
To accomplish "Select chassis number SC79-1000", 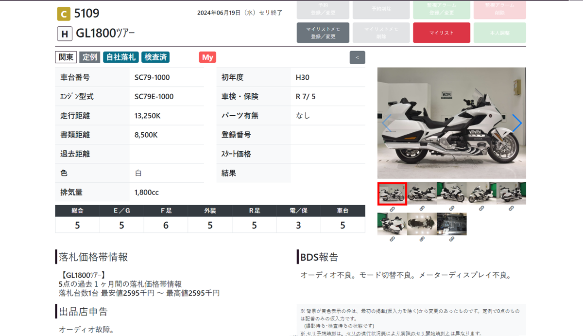I will pyautogui.click(x=152, y=77).
